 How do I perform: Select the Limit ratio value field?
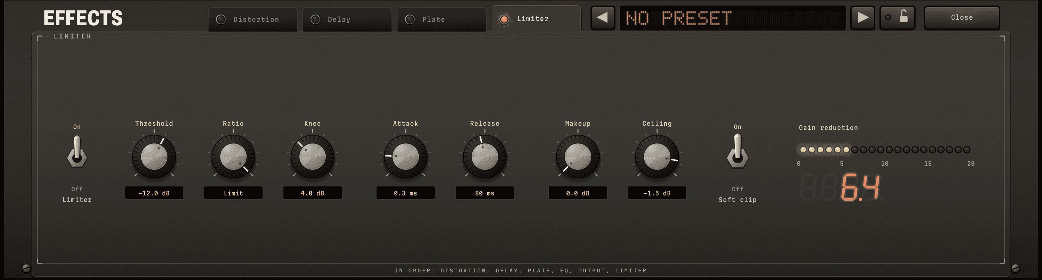tap(233, 193)
